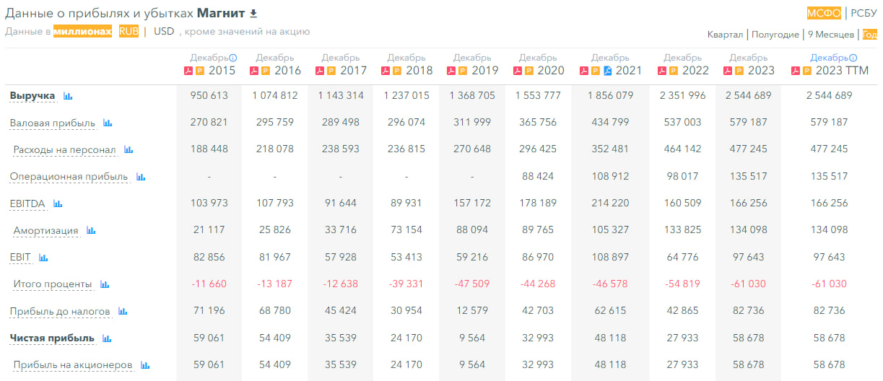Click the chart icon beside Чистая прибыль
This screenshot has width=883, height=381.
107,338
